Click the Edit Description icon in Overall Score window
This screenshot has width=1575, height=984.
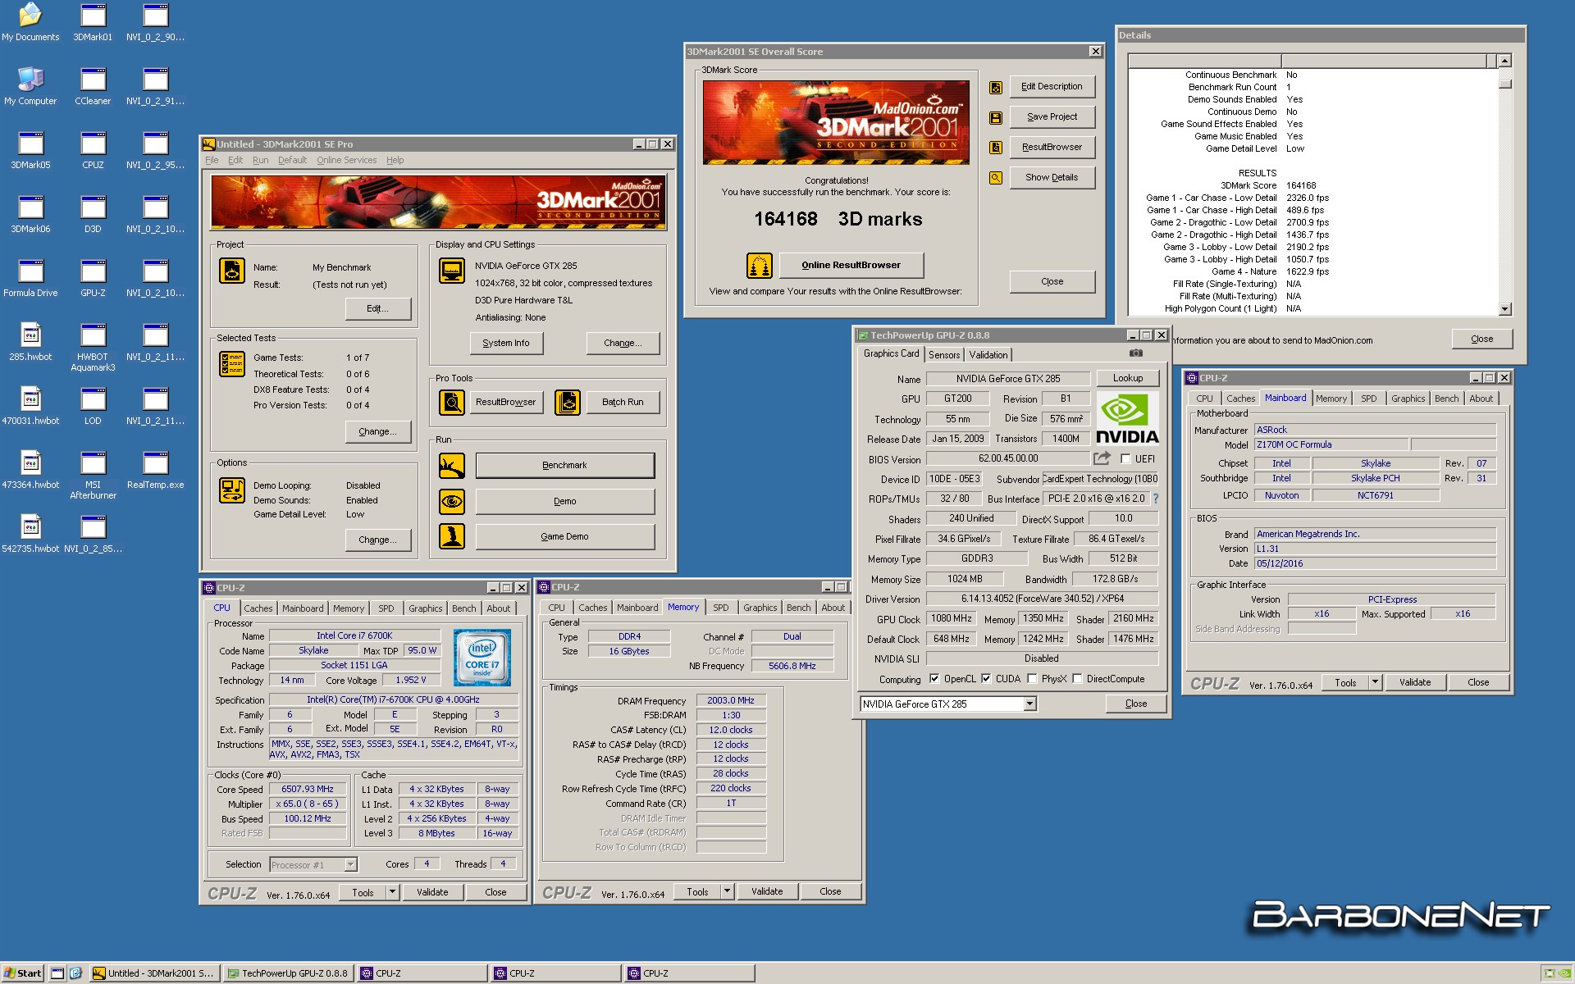point(995,87)
